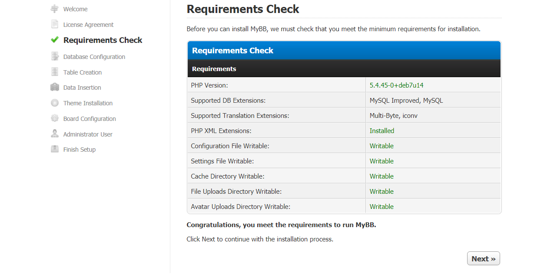Click the Data Insertion step icon
554x280 pixels.
tap(55, 87)
